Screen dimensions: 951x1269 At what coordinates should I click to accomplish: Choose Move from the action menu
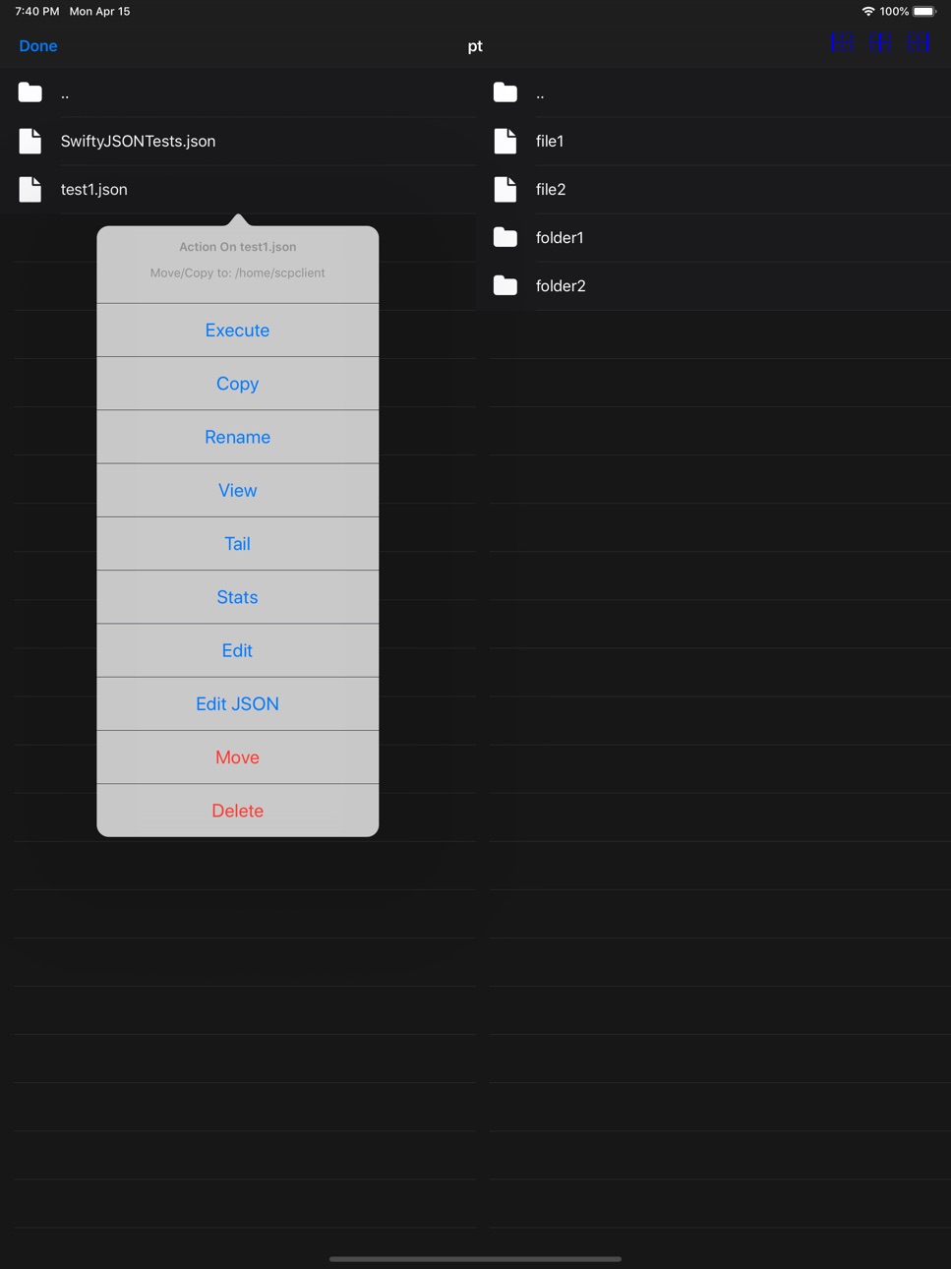[237, 757]
